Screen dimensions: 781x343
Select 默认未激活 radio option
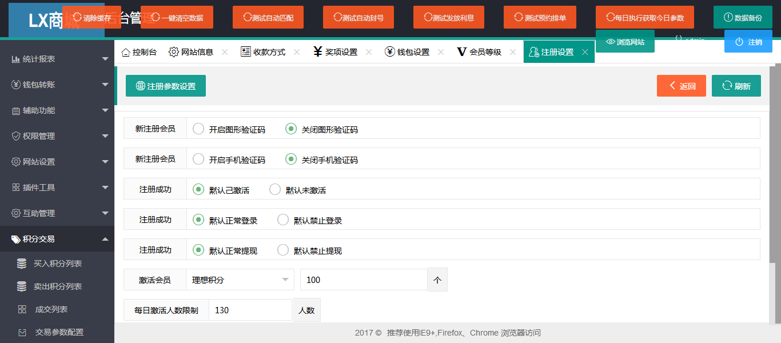[x=275, y=189]
